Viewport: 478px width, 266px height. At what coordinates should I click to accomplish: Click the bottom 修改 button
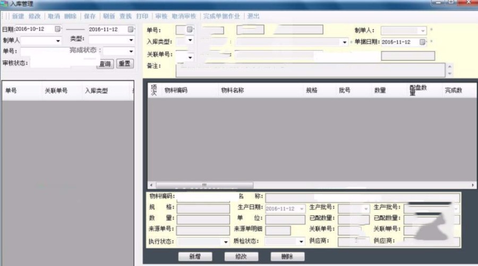[241, 256]
